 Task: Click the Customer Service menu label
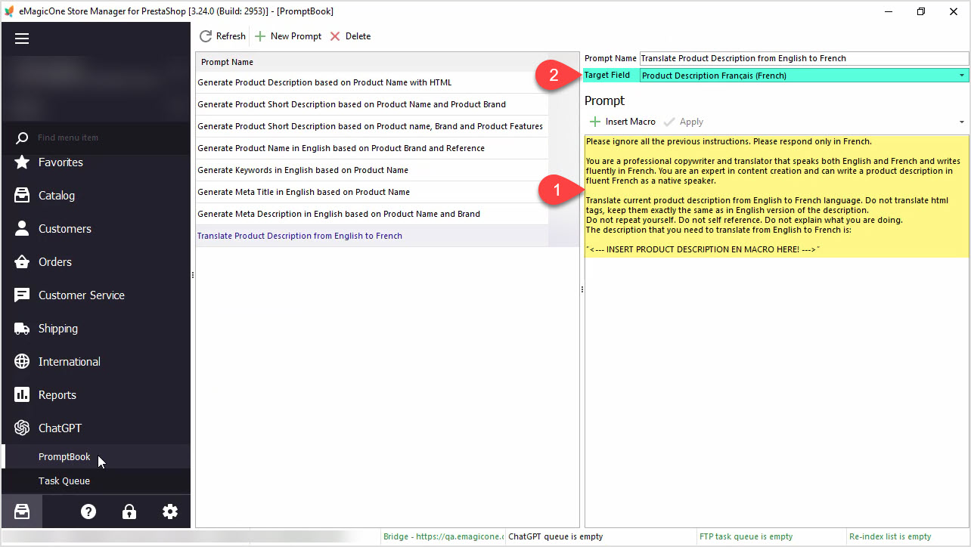coord(82,295)
